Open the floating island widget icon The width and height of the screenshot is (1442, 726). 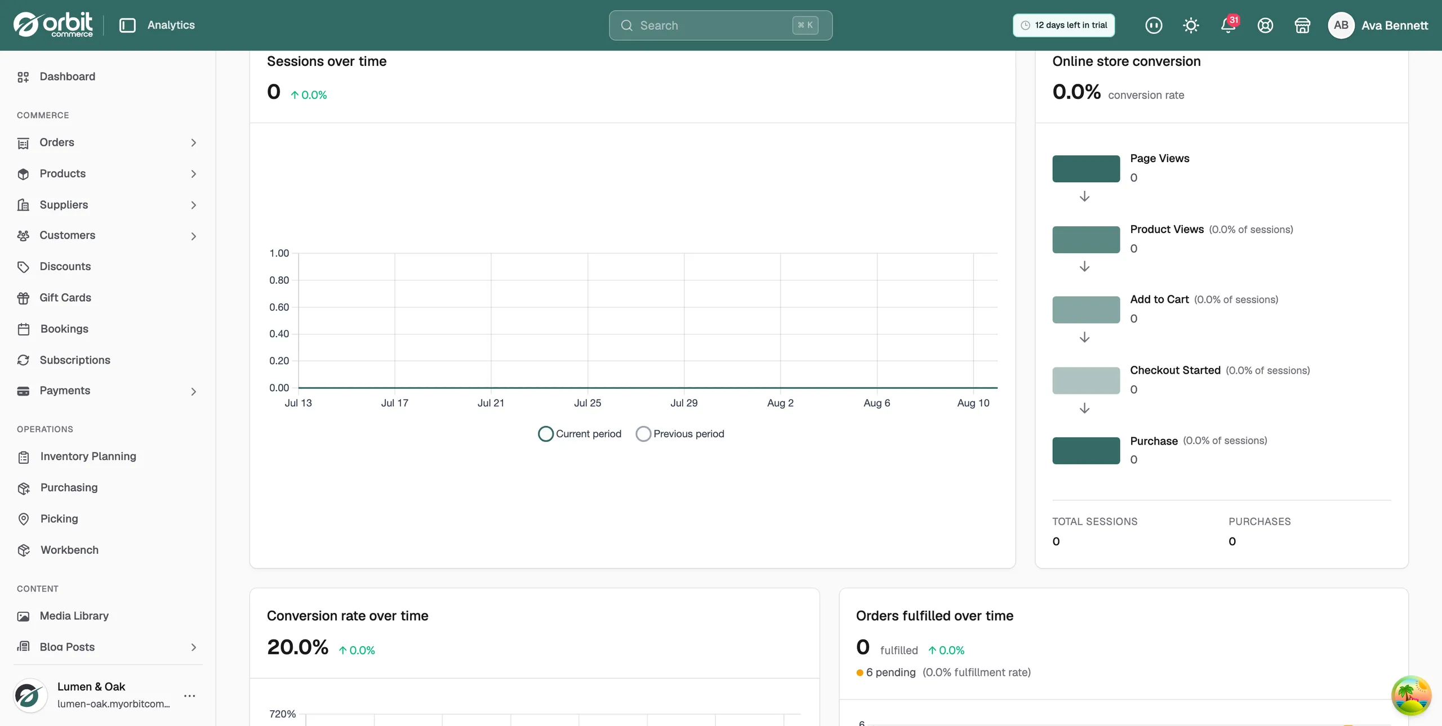(1411, 696)
